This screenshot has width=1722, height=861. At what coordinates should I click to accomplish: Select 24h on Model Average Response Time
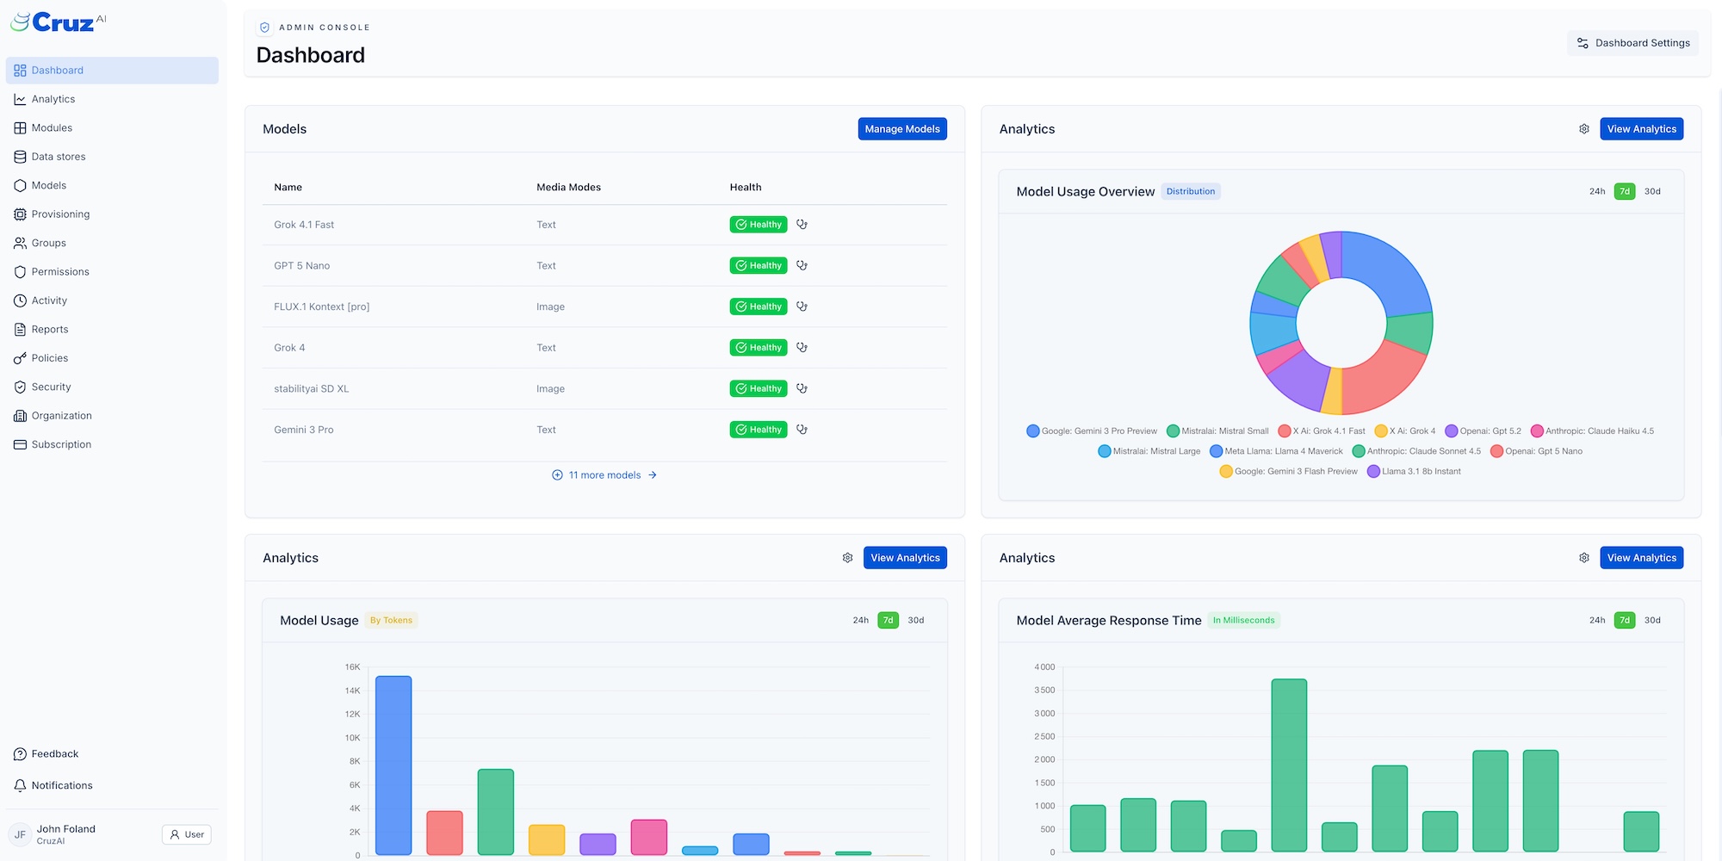1596,619
